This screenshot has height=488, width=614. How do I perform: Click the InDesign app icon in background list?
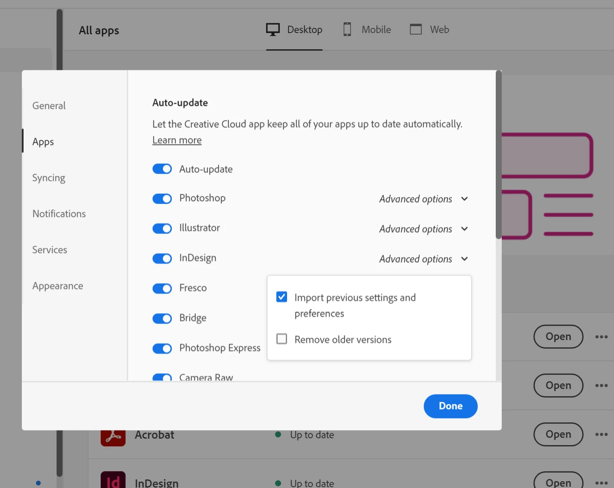pyautogui.click(x=113, y=480)
